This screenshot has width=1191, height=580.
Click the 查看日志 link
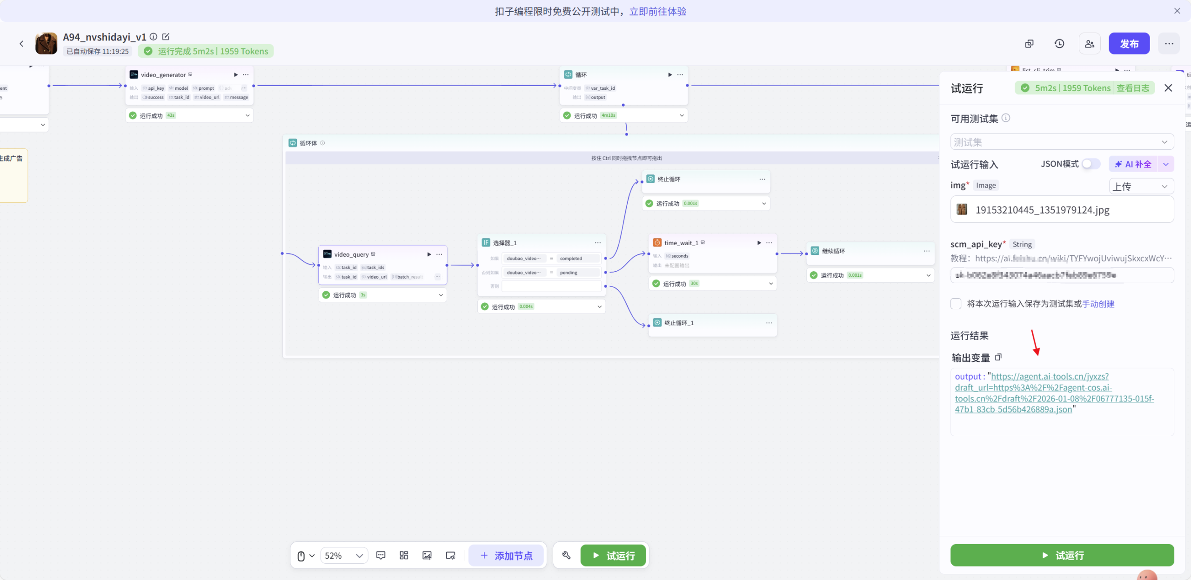point(1133,88)
